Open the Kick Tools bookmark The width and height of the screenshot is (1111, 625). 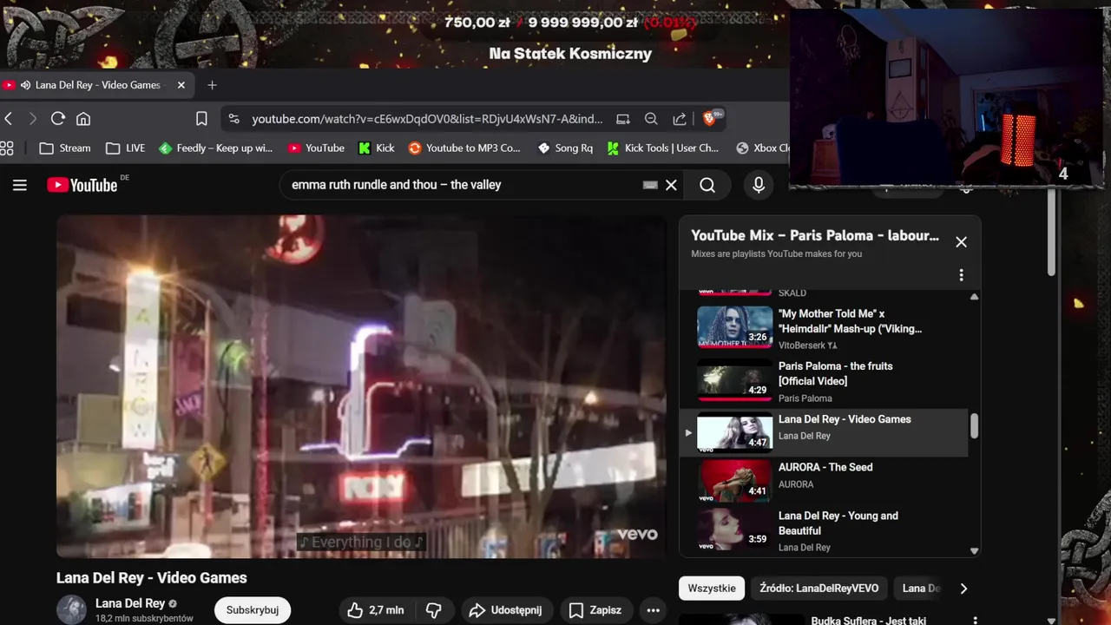(663, 148)
